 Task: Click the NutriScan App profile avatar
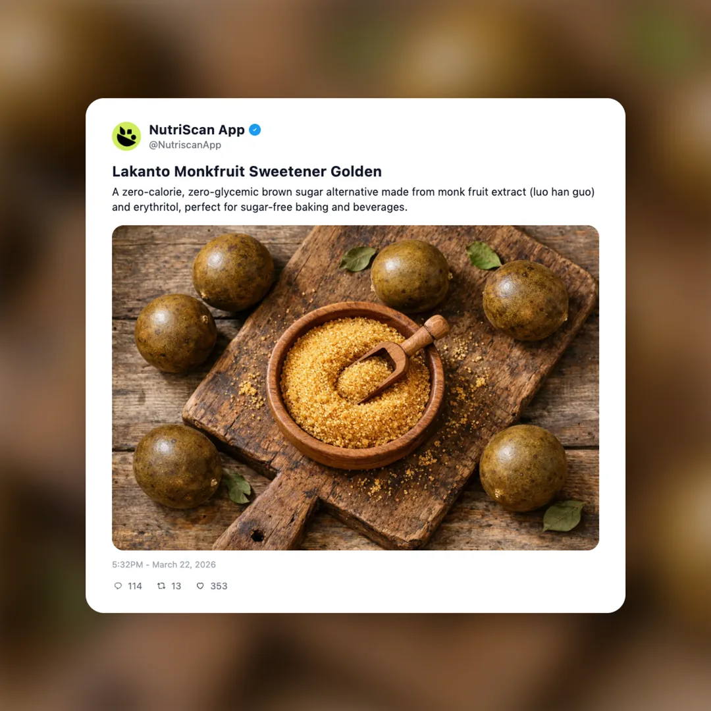[126, 136]
